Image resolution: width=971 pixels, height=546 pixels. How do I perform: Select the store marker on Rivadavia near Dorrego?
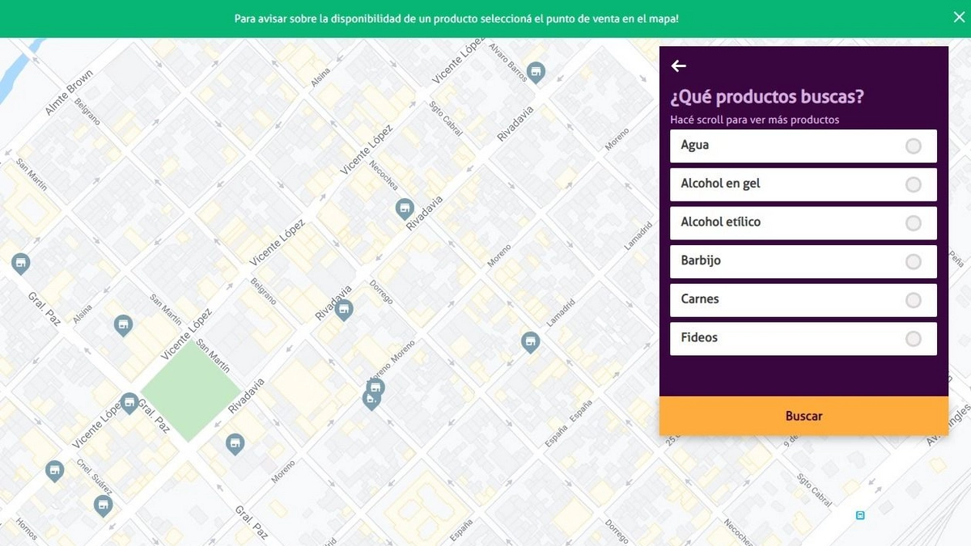(x=345, y=309)
